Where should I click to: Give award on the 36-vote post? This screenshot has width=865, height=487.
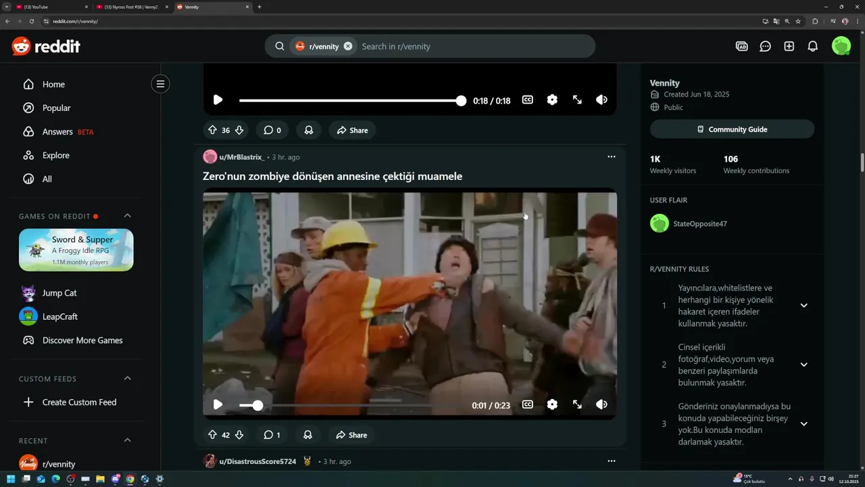coord(309,130)
